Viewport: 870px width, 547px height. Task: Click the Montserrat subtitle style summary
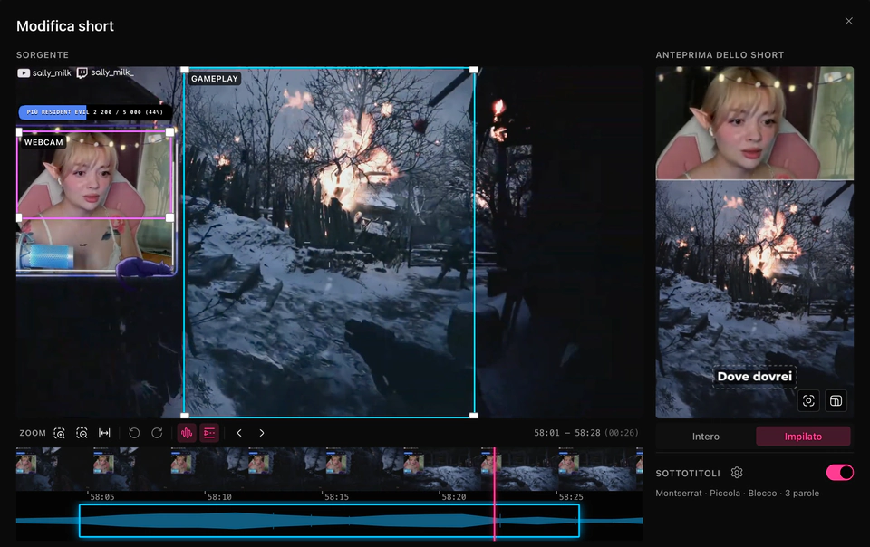coord(737,494)
